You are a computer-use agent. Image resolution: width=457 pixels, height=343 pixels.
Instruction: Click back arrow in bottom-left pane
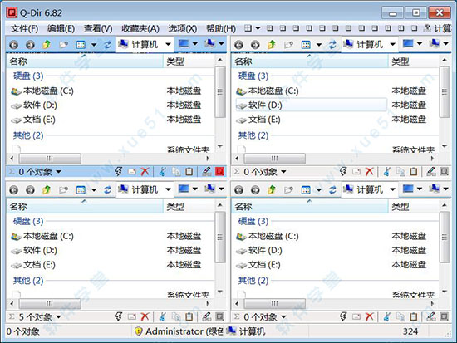13,190
